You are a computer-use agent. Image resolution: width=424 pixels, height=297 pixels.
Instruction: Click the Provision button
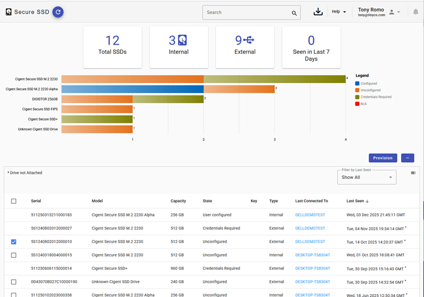383,158
